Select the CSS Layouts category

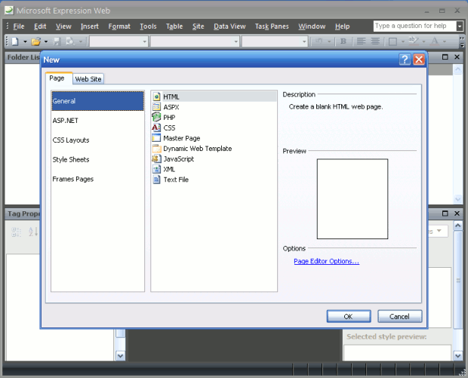[97, 140]
